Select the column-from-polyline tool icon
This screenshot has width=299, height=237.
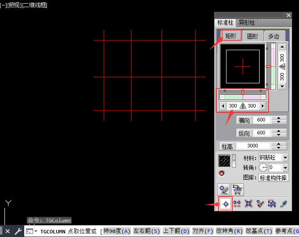272,204
